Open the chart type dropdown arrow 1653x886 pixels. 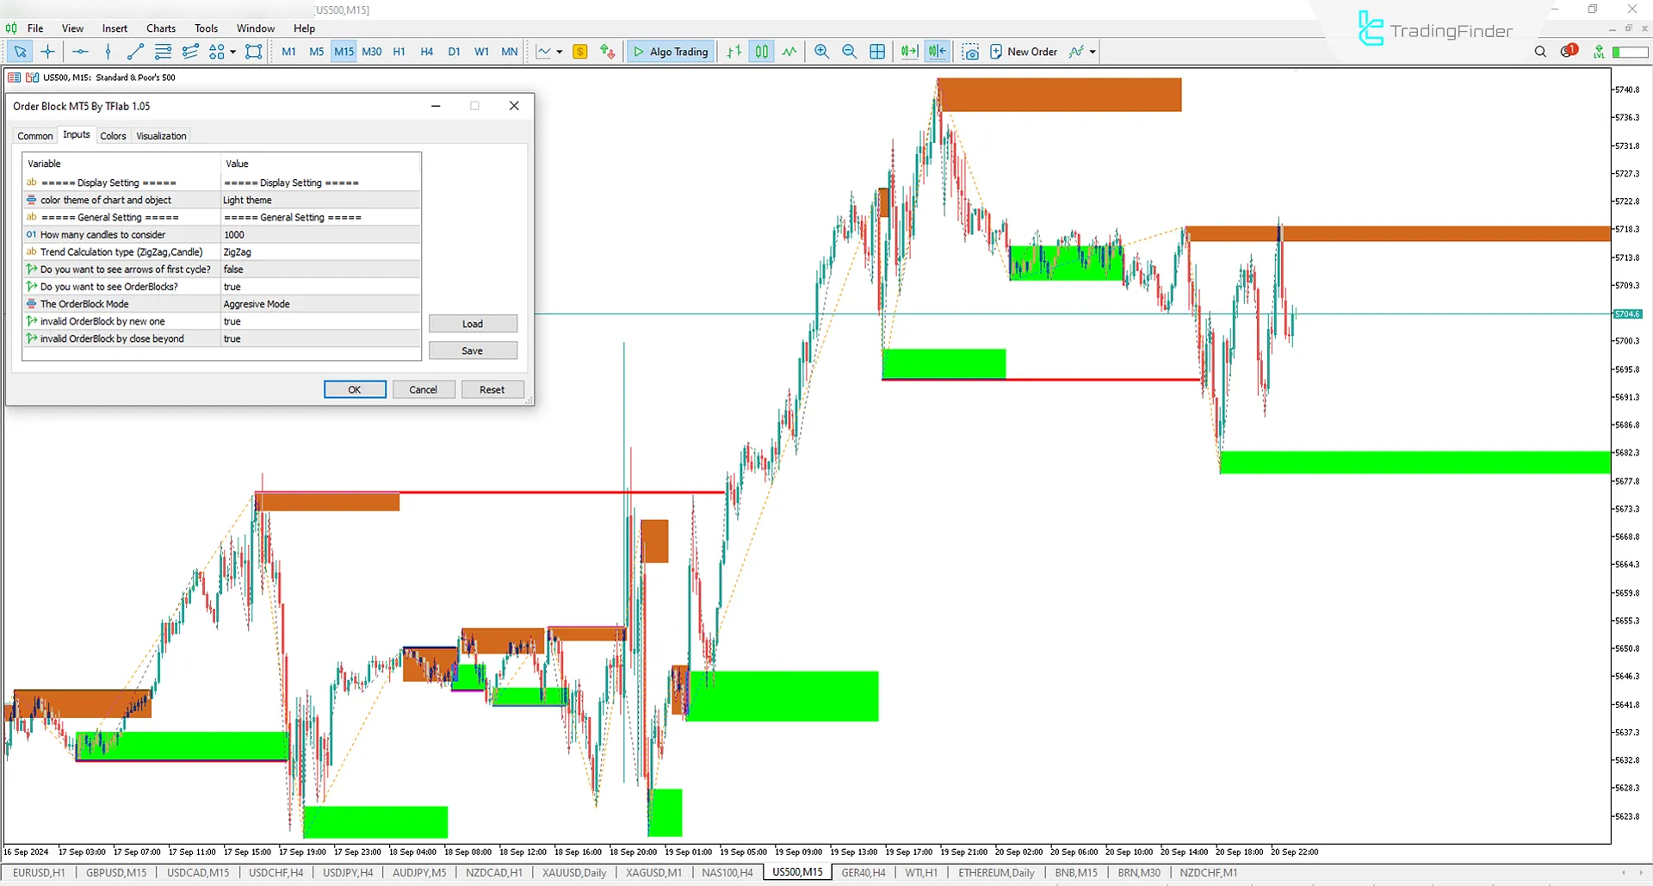560,52
